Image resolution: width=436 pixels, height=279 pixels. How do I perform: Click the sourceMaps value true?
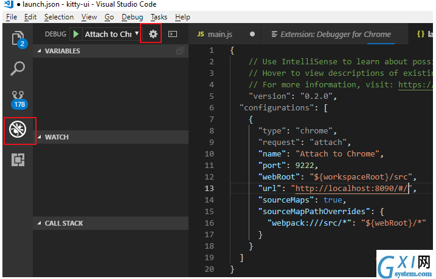333,200
